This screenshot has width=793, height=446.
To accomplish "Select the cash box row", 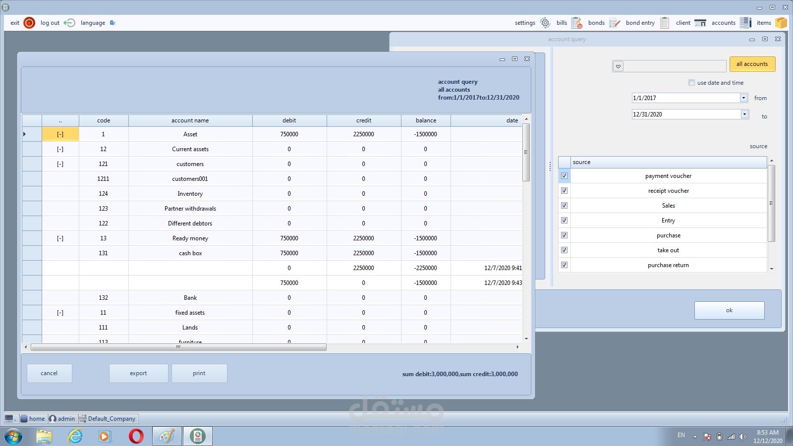I will point(272,253).
